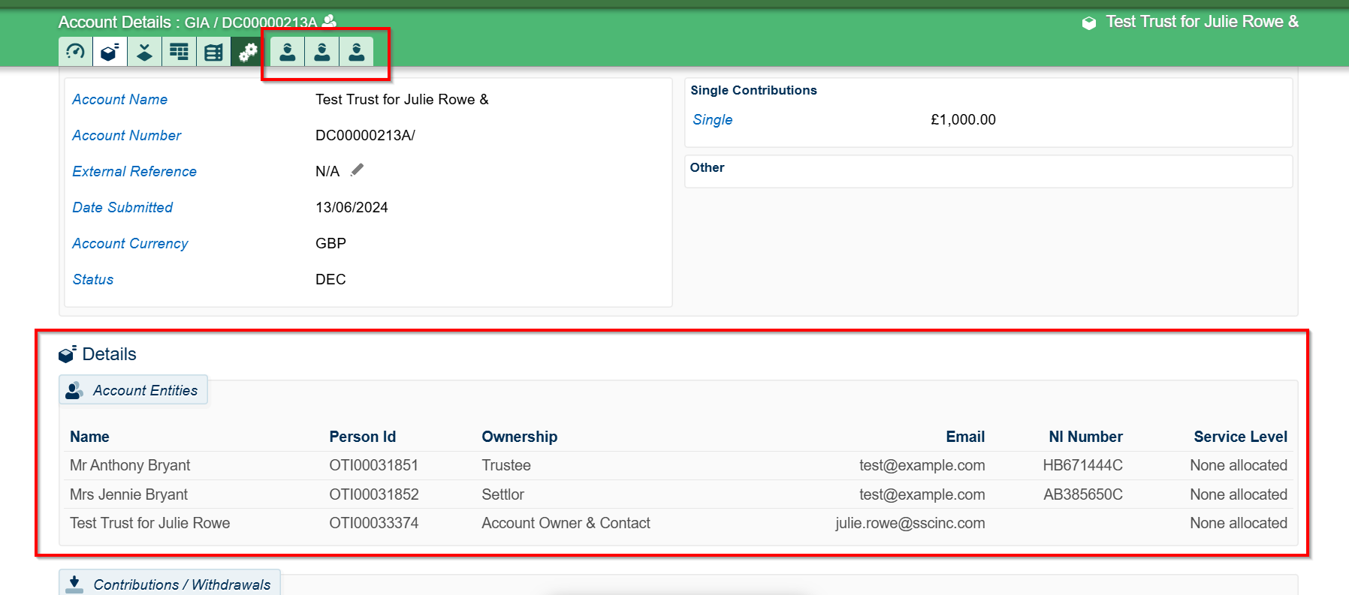Click the DEC status value
The width and height of the screenshot is (1349, 595).
pos(330,280)
